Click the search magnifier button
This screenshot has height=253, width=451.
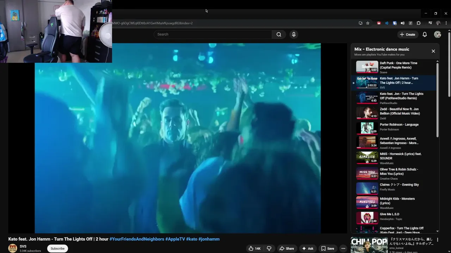pyautogui.click(x=279, y=34)
